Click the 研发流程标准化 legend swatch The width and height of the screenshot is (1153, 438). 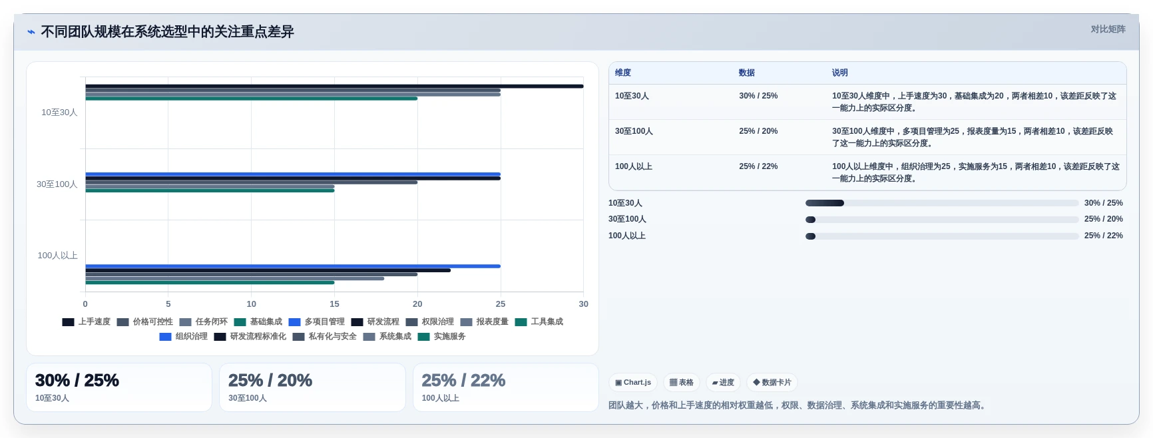220,337
